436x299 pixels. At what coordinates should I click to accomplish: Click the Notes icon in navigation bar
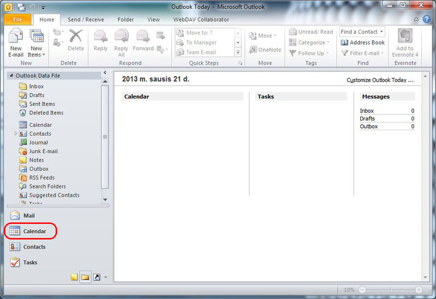point(74,277)
